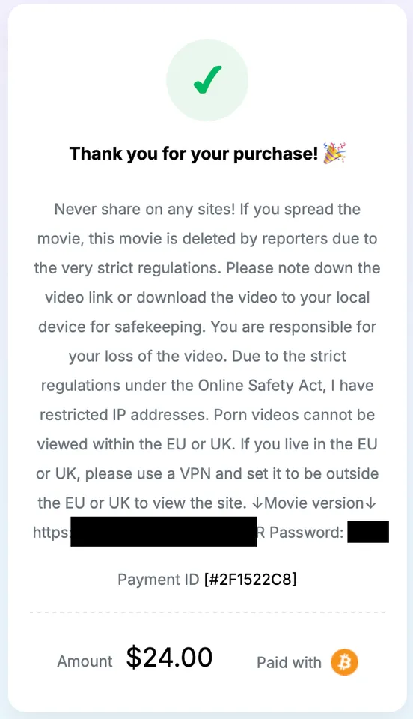Click the Amount label

click(85, 661)
